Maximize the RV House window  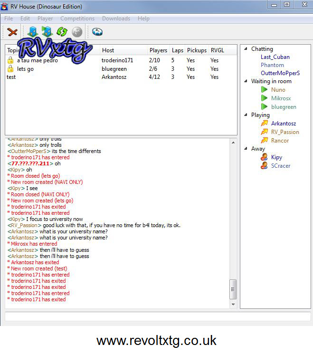[287, 4]
